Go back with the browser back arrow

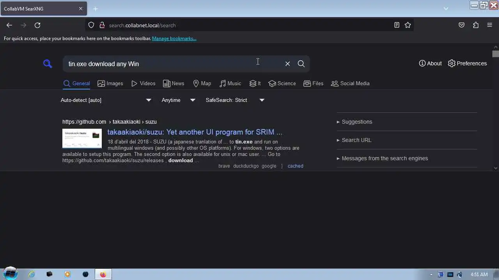point(9,25)
